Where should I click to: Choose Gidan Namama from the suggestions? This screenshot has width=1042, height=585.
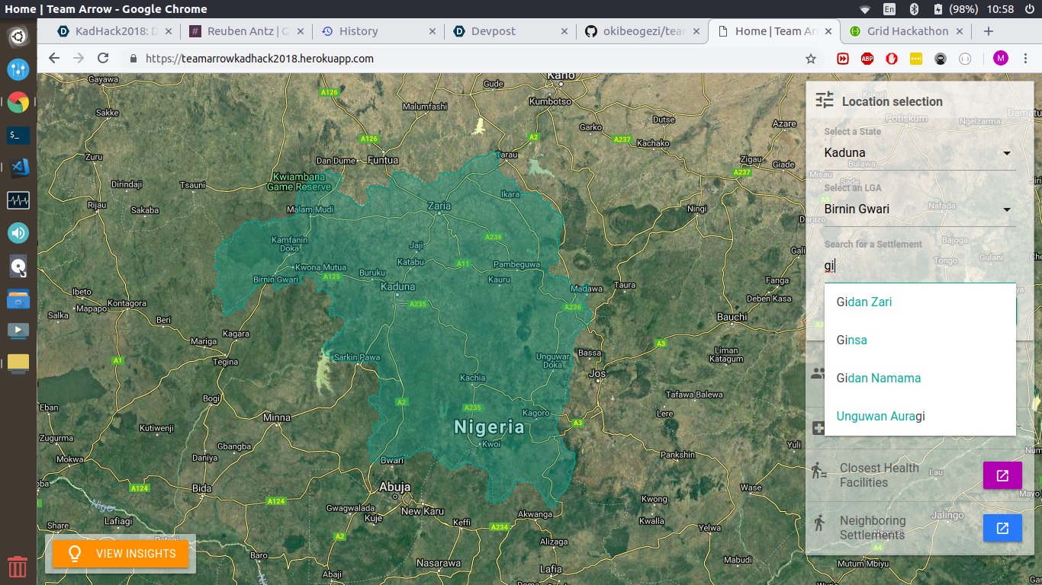(x=920, y=378)
